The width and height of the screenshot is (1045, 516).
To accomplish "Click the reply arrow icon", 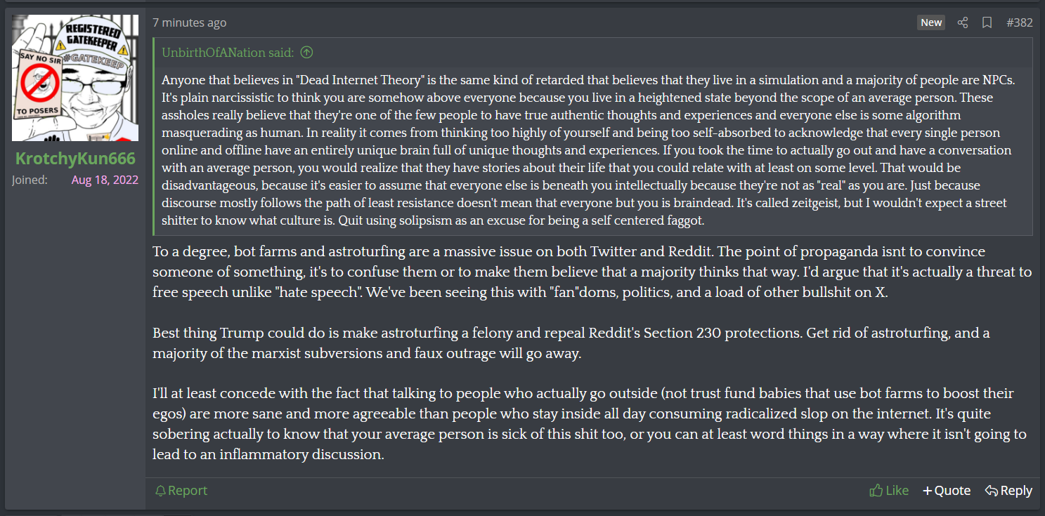I will 992,491.
